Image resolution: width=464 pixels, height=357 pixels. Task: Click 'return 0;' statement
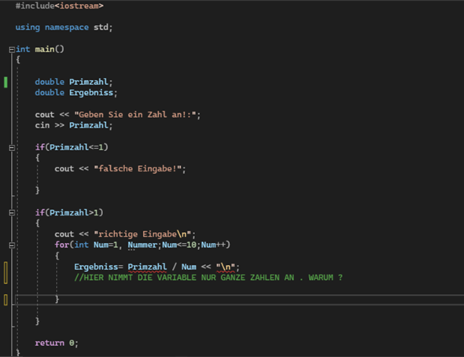pyautogui.click(x=57, y=343)
